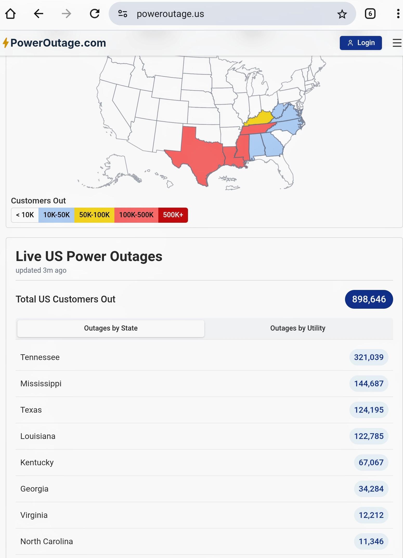Viewport: 403px width, 558px height.
Task: Select the yellow 50K-100K legend swatch
Action: click(94, 215)
